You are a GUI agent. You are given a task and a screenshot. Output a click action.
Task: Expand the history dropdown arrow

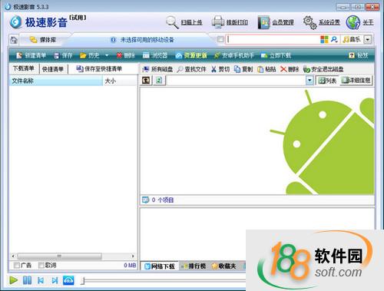107,55
